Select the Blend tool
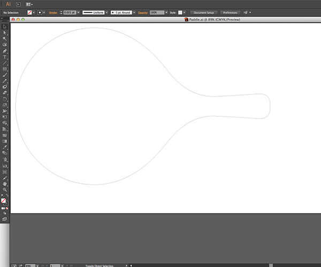This screenshot has height=267, width=321. (4, 153)
